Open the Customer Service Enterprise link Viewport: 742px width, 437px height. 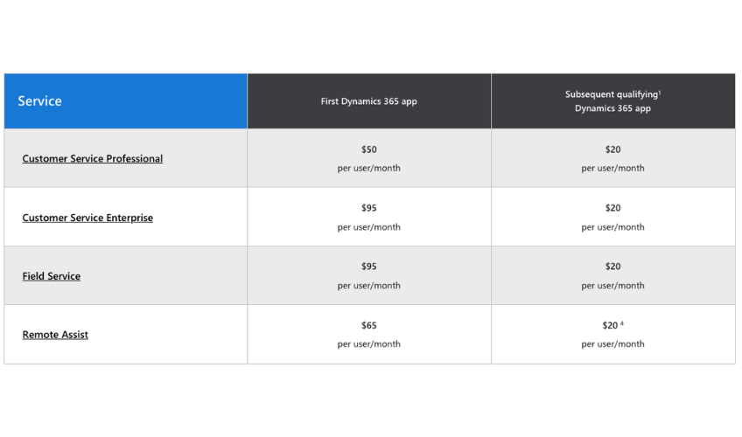(x=87, y=218)
